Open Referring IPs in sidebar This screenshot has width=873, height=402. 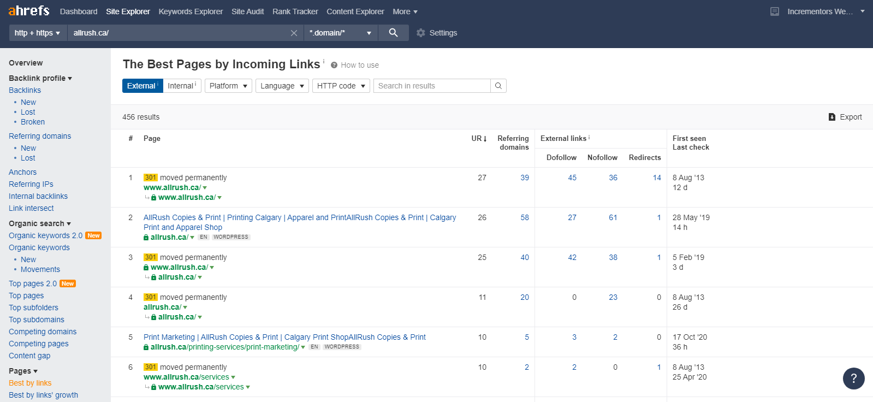[x=31, y=184]
